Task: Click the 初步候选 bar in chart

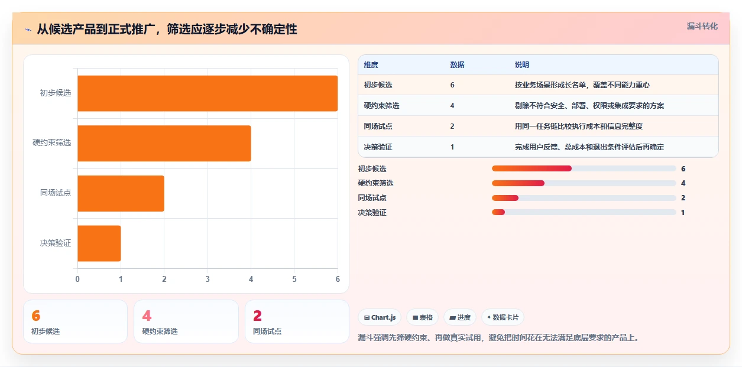Action: click(208, 93)
